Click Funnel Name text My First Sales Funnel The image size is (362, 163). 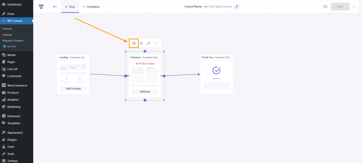pos(218,7)
